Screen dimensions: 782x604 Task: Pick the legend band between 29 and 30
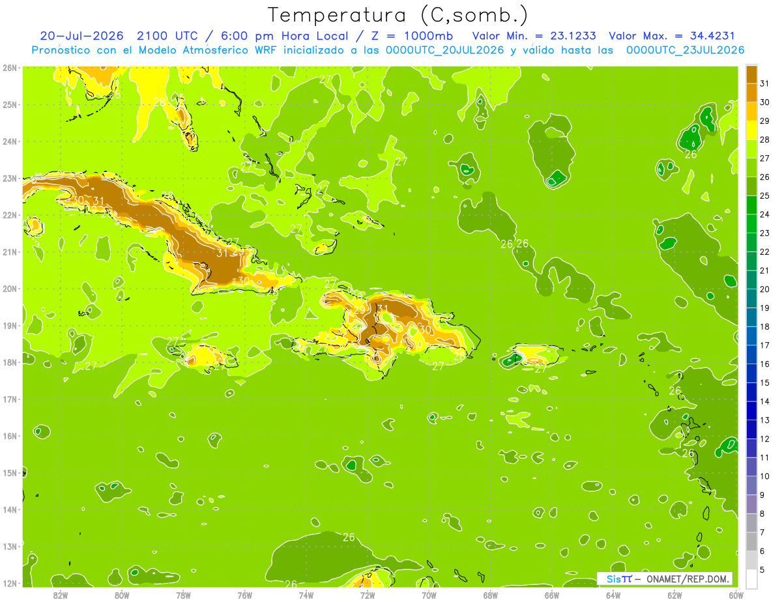click(x=751, y=111)
